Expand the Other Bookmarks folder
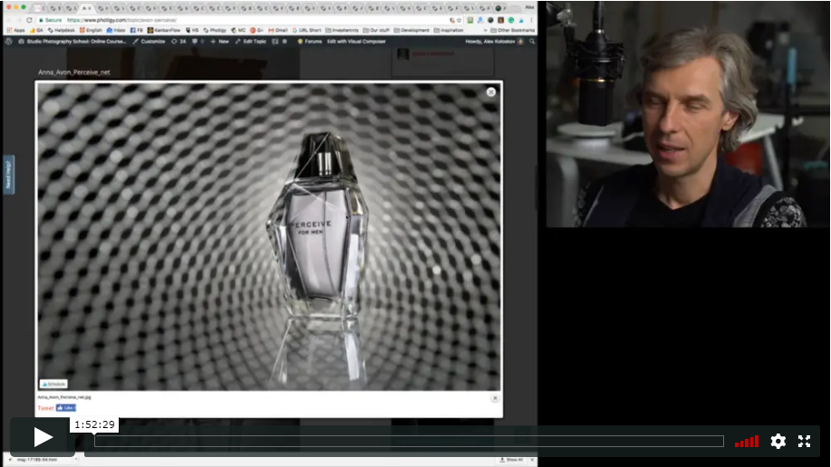Image resolution: width=831 pixels, height=467 pixels. pos(512,30)
